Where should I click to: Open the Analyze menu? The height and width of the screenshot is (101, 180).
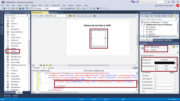71,5
